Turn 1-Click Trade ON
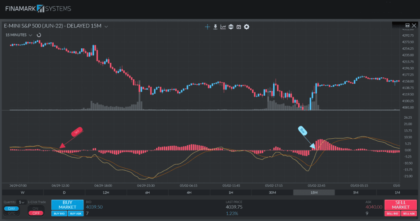This screenshot has height=221, width=420. 36,208
